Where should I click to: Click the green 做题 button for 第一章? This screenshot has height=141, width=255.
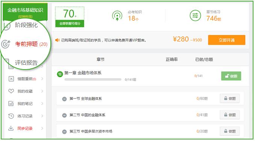231,76
